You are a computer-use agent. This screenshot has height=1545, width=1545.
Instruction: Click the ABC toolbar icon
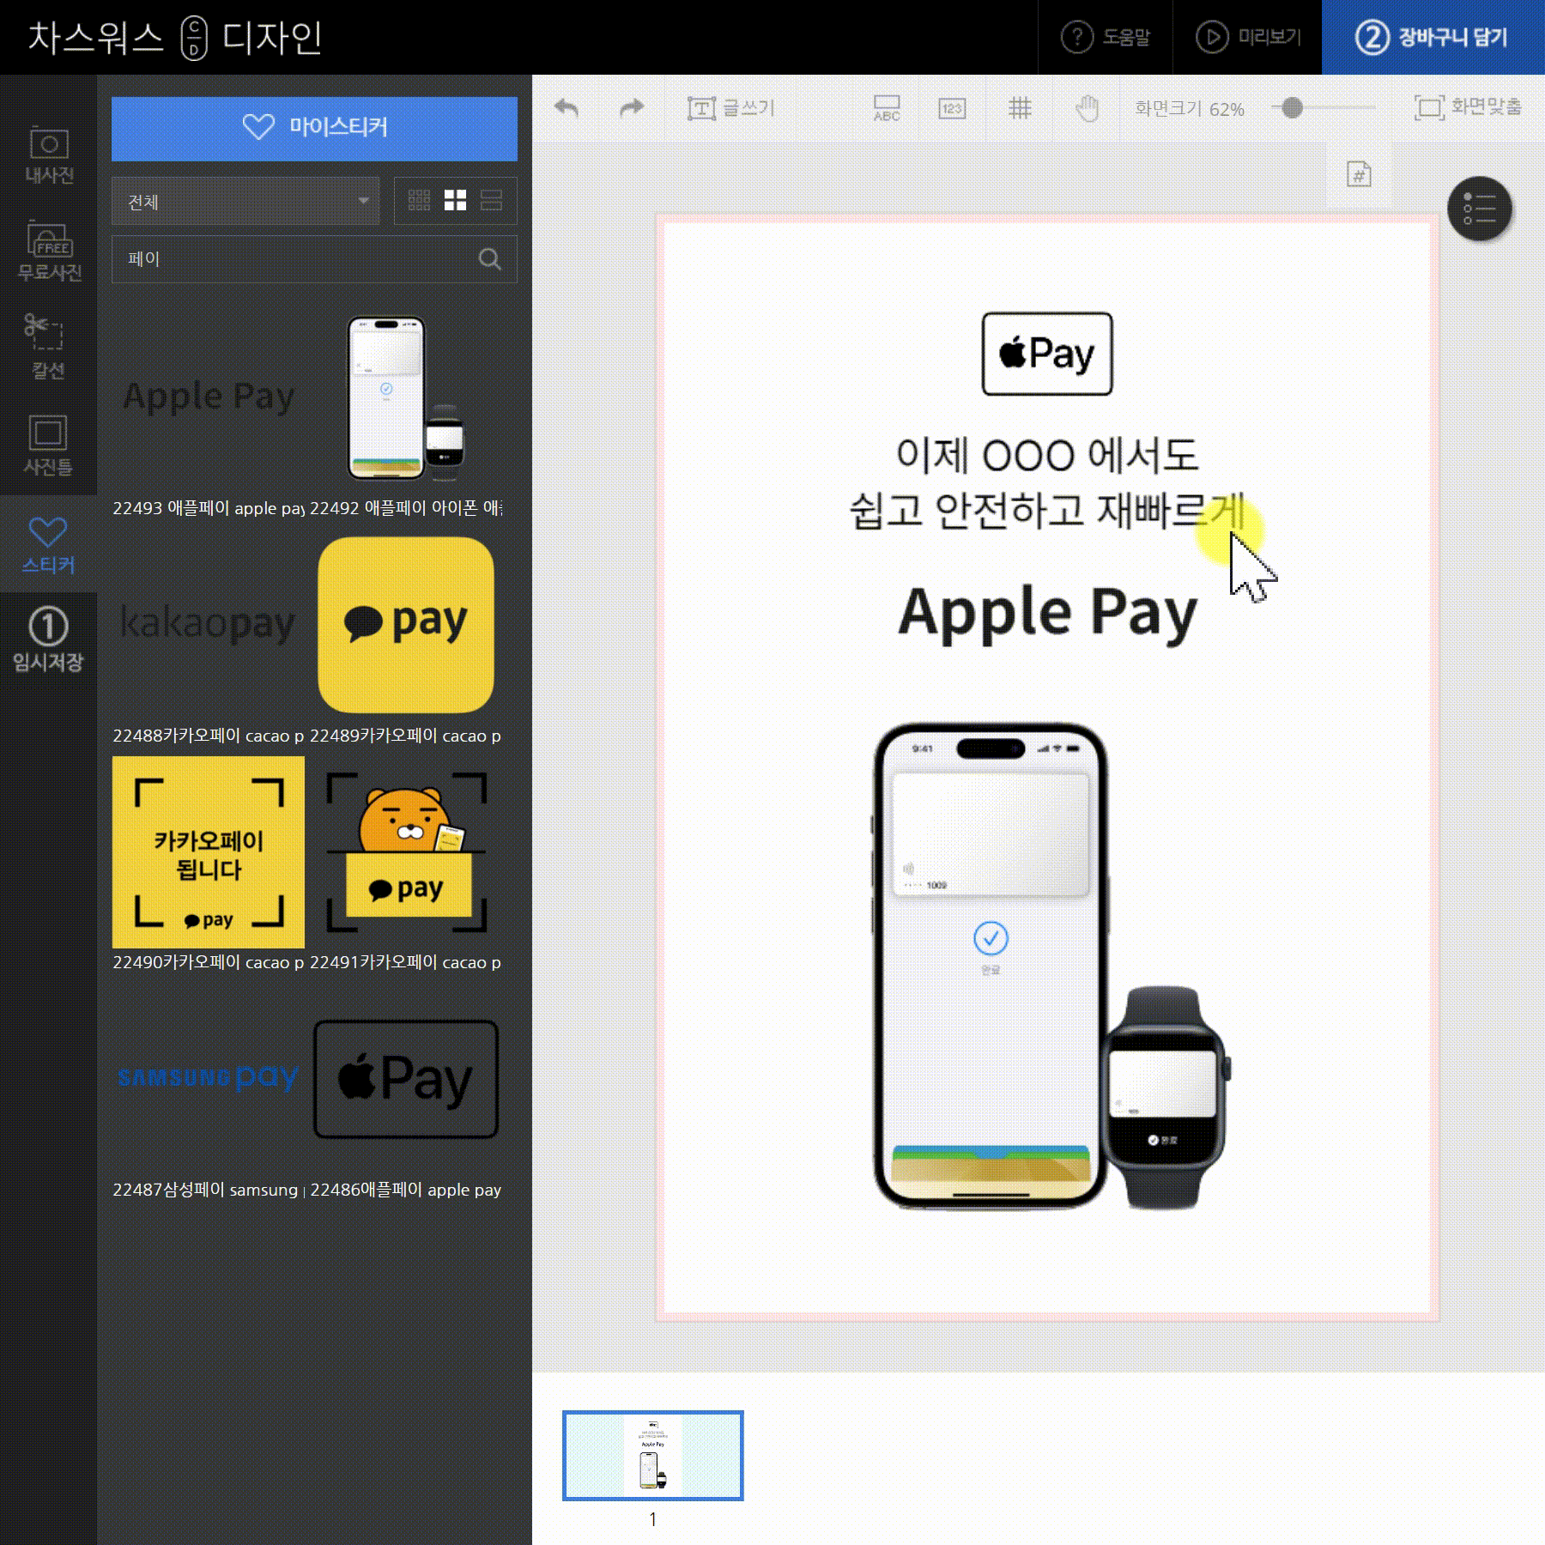[x=887, y=108]
